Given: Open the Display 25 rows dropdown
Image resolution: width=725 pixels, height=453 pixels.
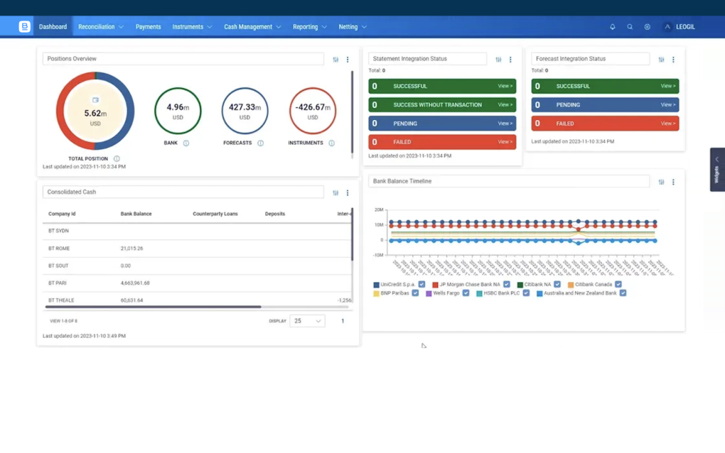Looking at the screenshot, I should click(307, 321).
